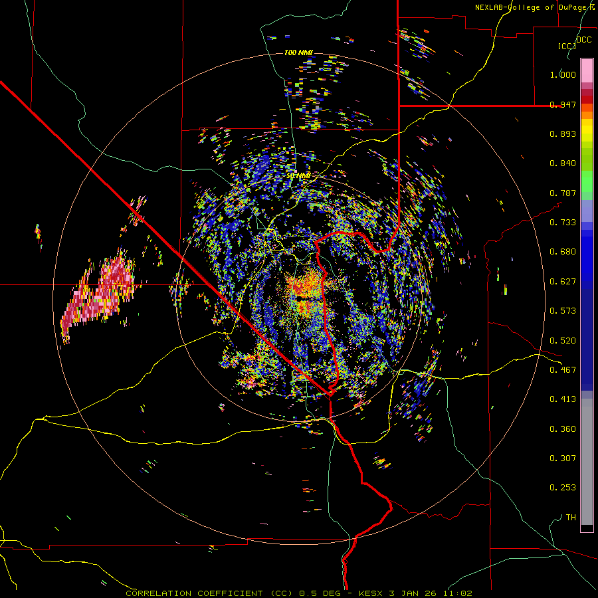
Task: Click the Correlation Coefficient caption at bottom
Action: tap(299, 593)
